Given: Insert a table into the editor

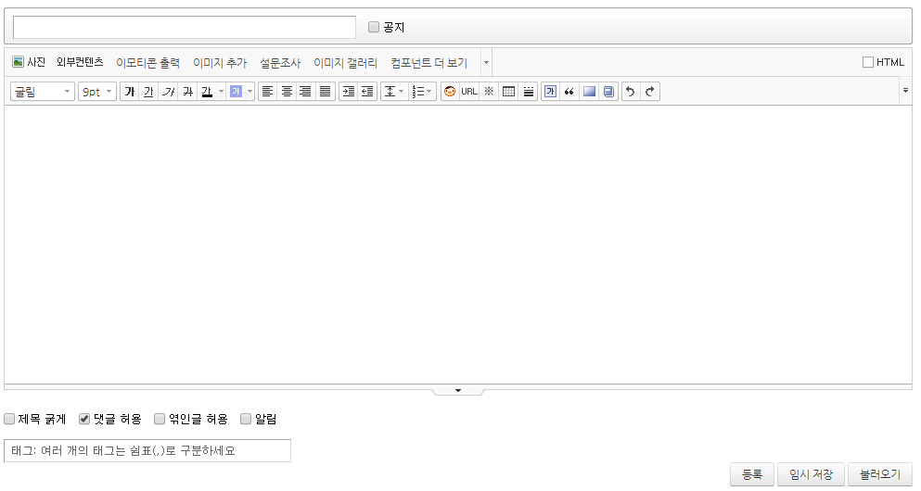Looking at the screenshot, I should [x=508, y=92].
